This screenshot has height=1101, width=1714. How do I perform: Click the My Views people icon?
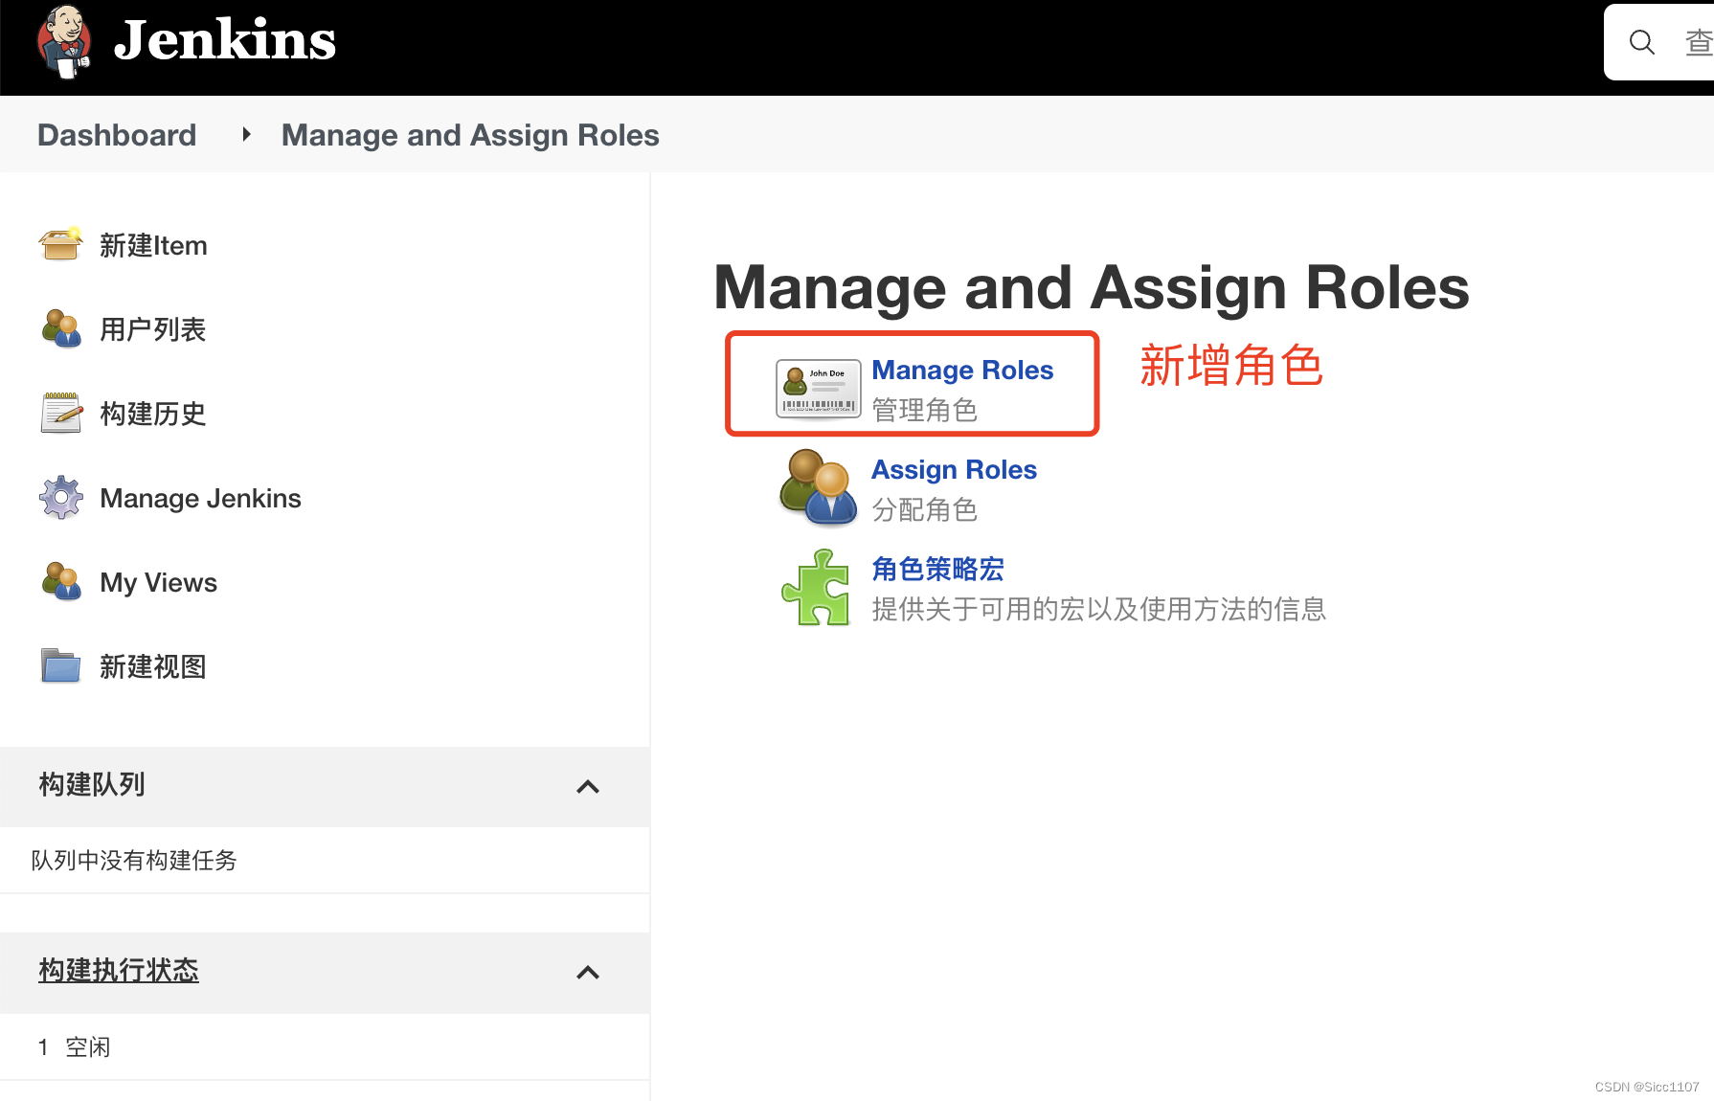(61, 581)
